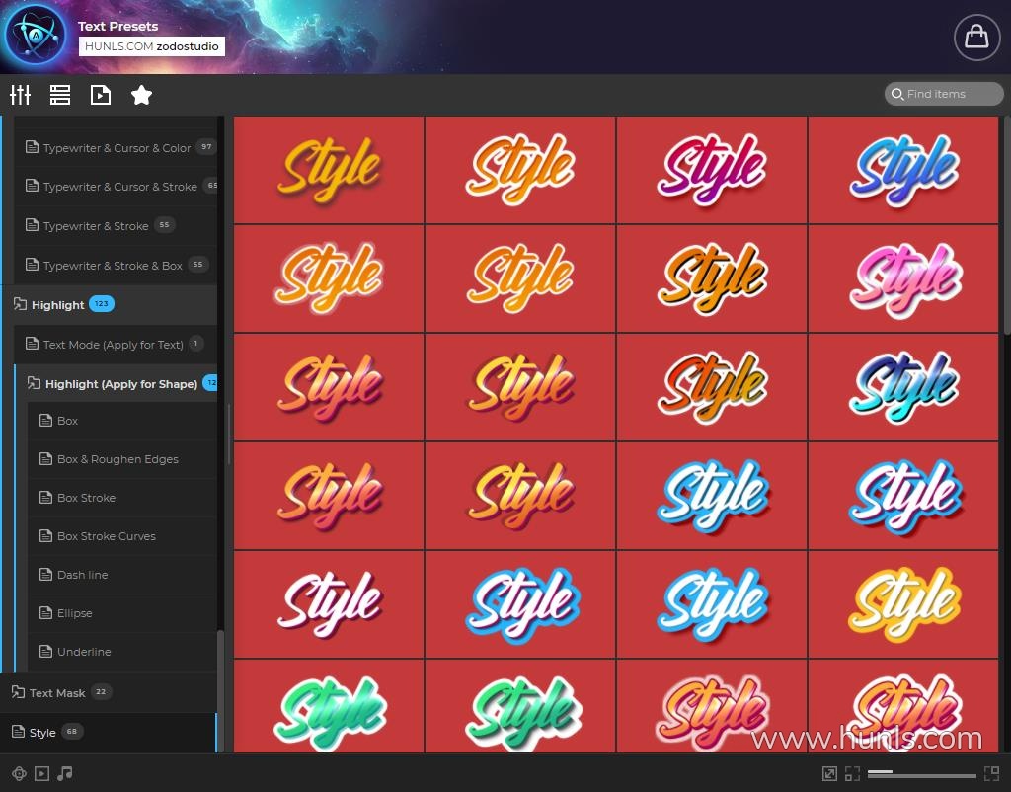Click the folder icon beside Text Mask

pyautogui.click(x=18, y=692)
